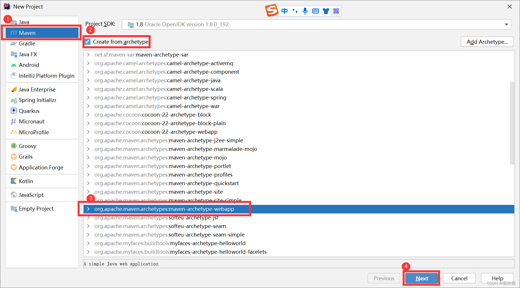
Task: Click the Quarkus icon
Action: pyautogui.click(x=13, y=111)
